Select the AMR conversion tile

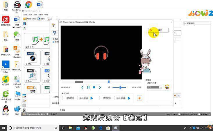32,89
